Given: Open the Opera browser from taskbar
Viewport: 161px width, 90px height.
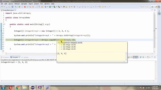Looking at the screenshot, I should 11,88.
